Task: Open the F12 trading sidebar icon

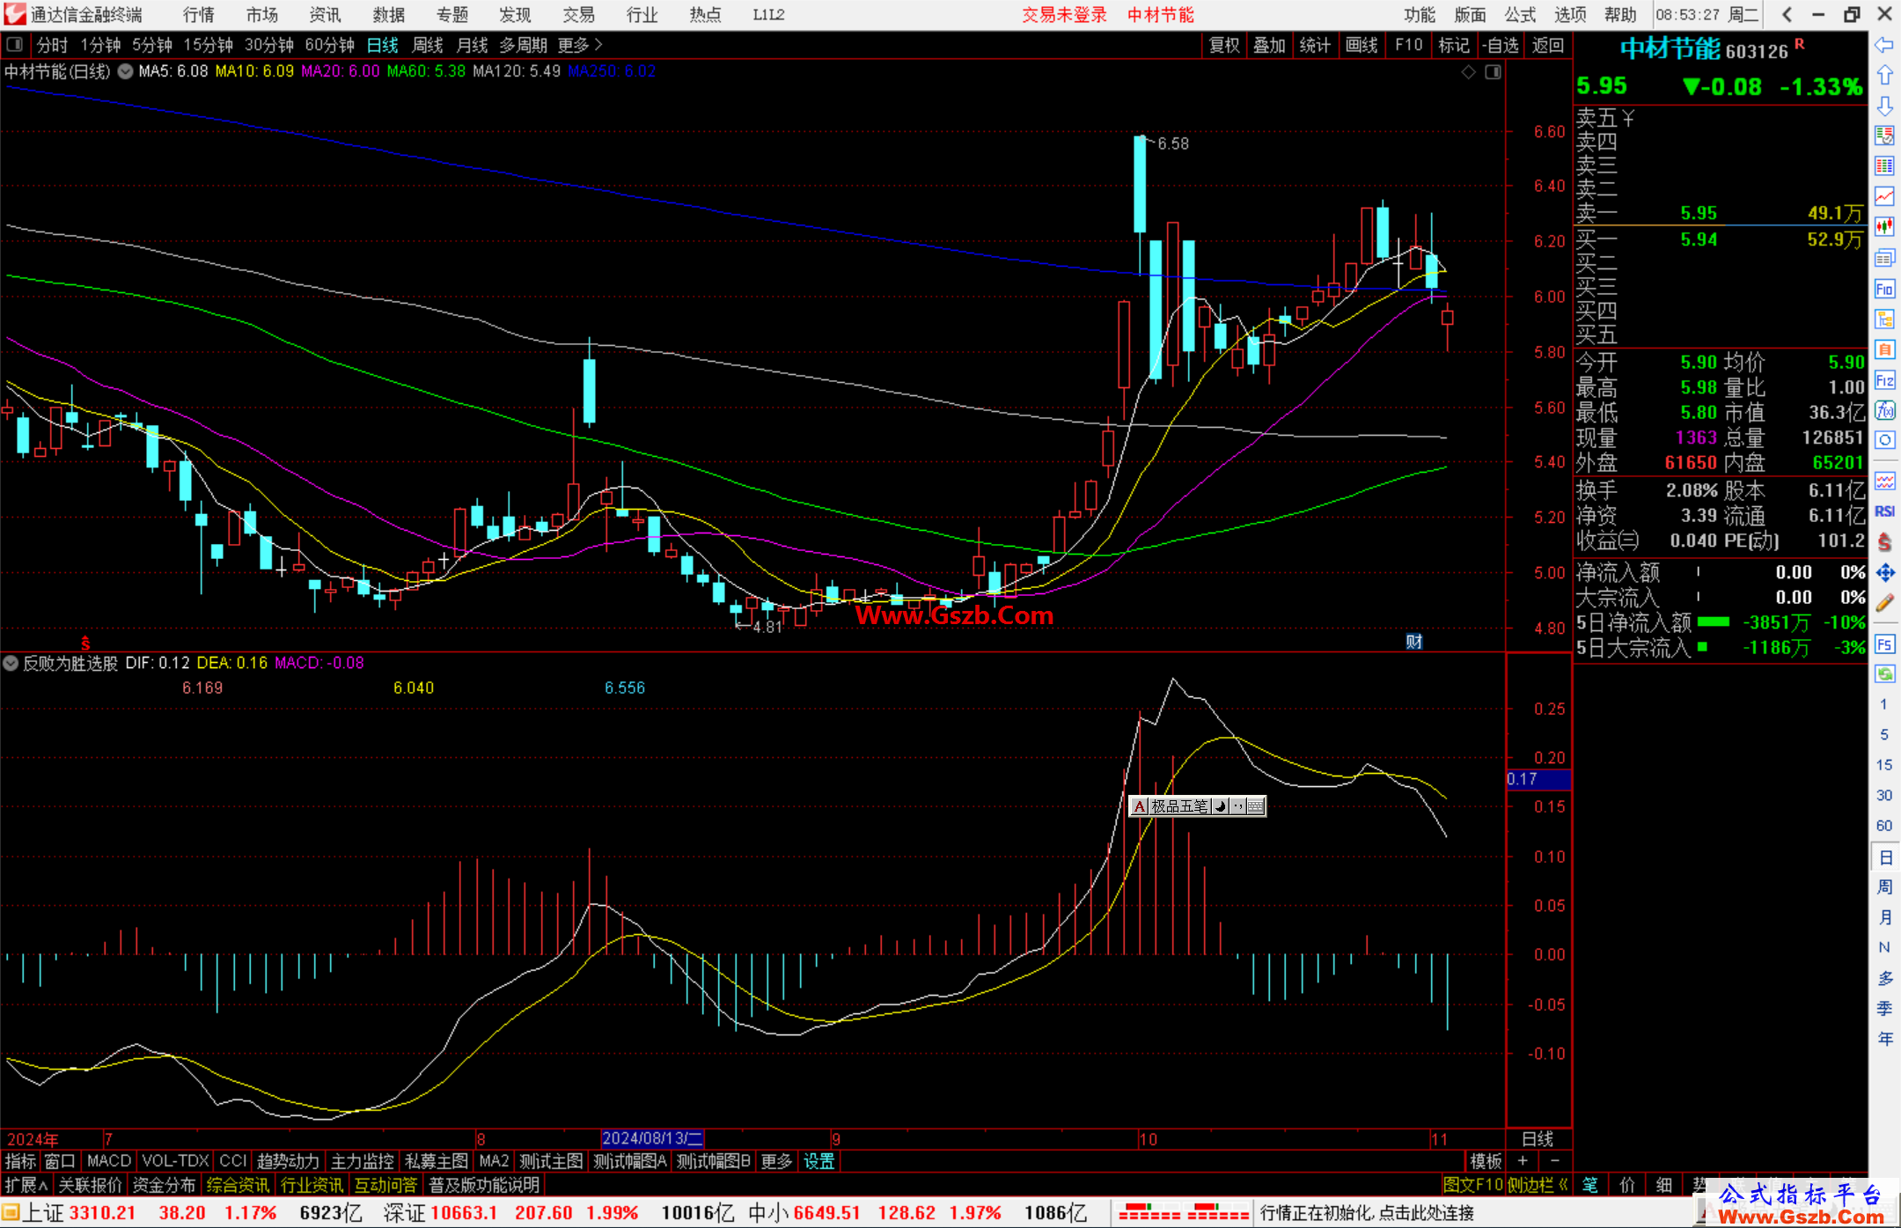Action: click(1884, 380)
